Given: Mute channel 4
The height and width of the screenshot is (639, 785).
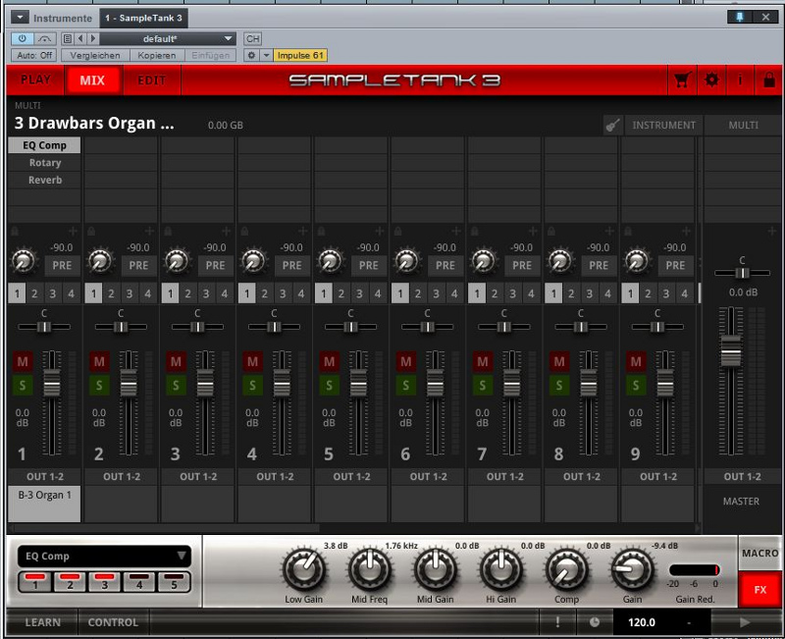Looking at the screenshot, I should [x=252, y=361].
